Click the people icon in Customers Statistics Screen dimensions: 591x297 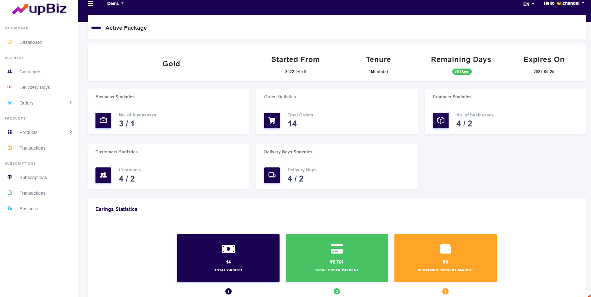pyautogui.click(x=103, y=175)
